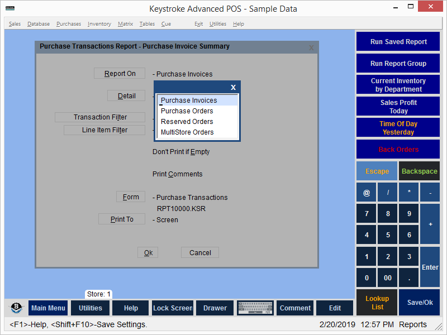Highlight Purchase Invoices list entry
The image size is (447, 335).
[189, 100]
